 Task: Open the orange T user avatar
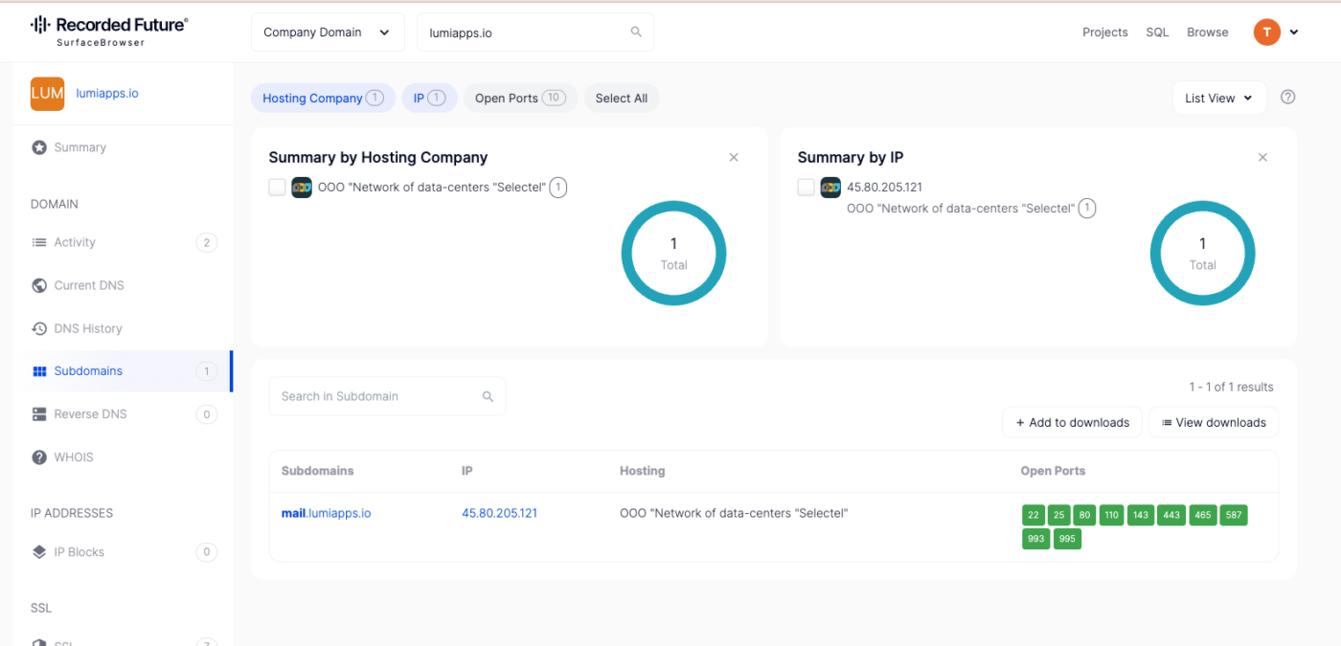coord(1266,33)
